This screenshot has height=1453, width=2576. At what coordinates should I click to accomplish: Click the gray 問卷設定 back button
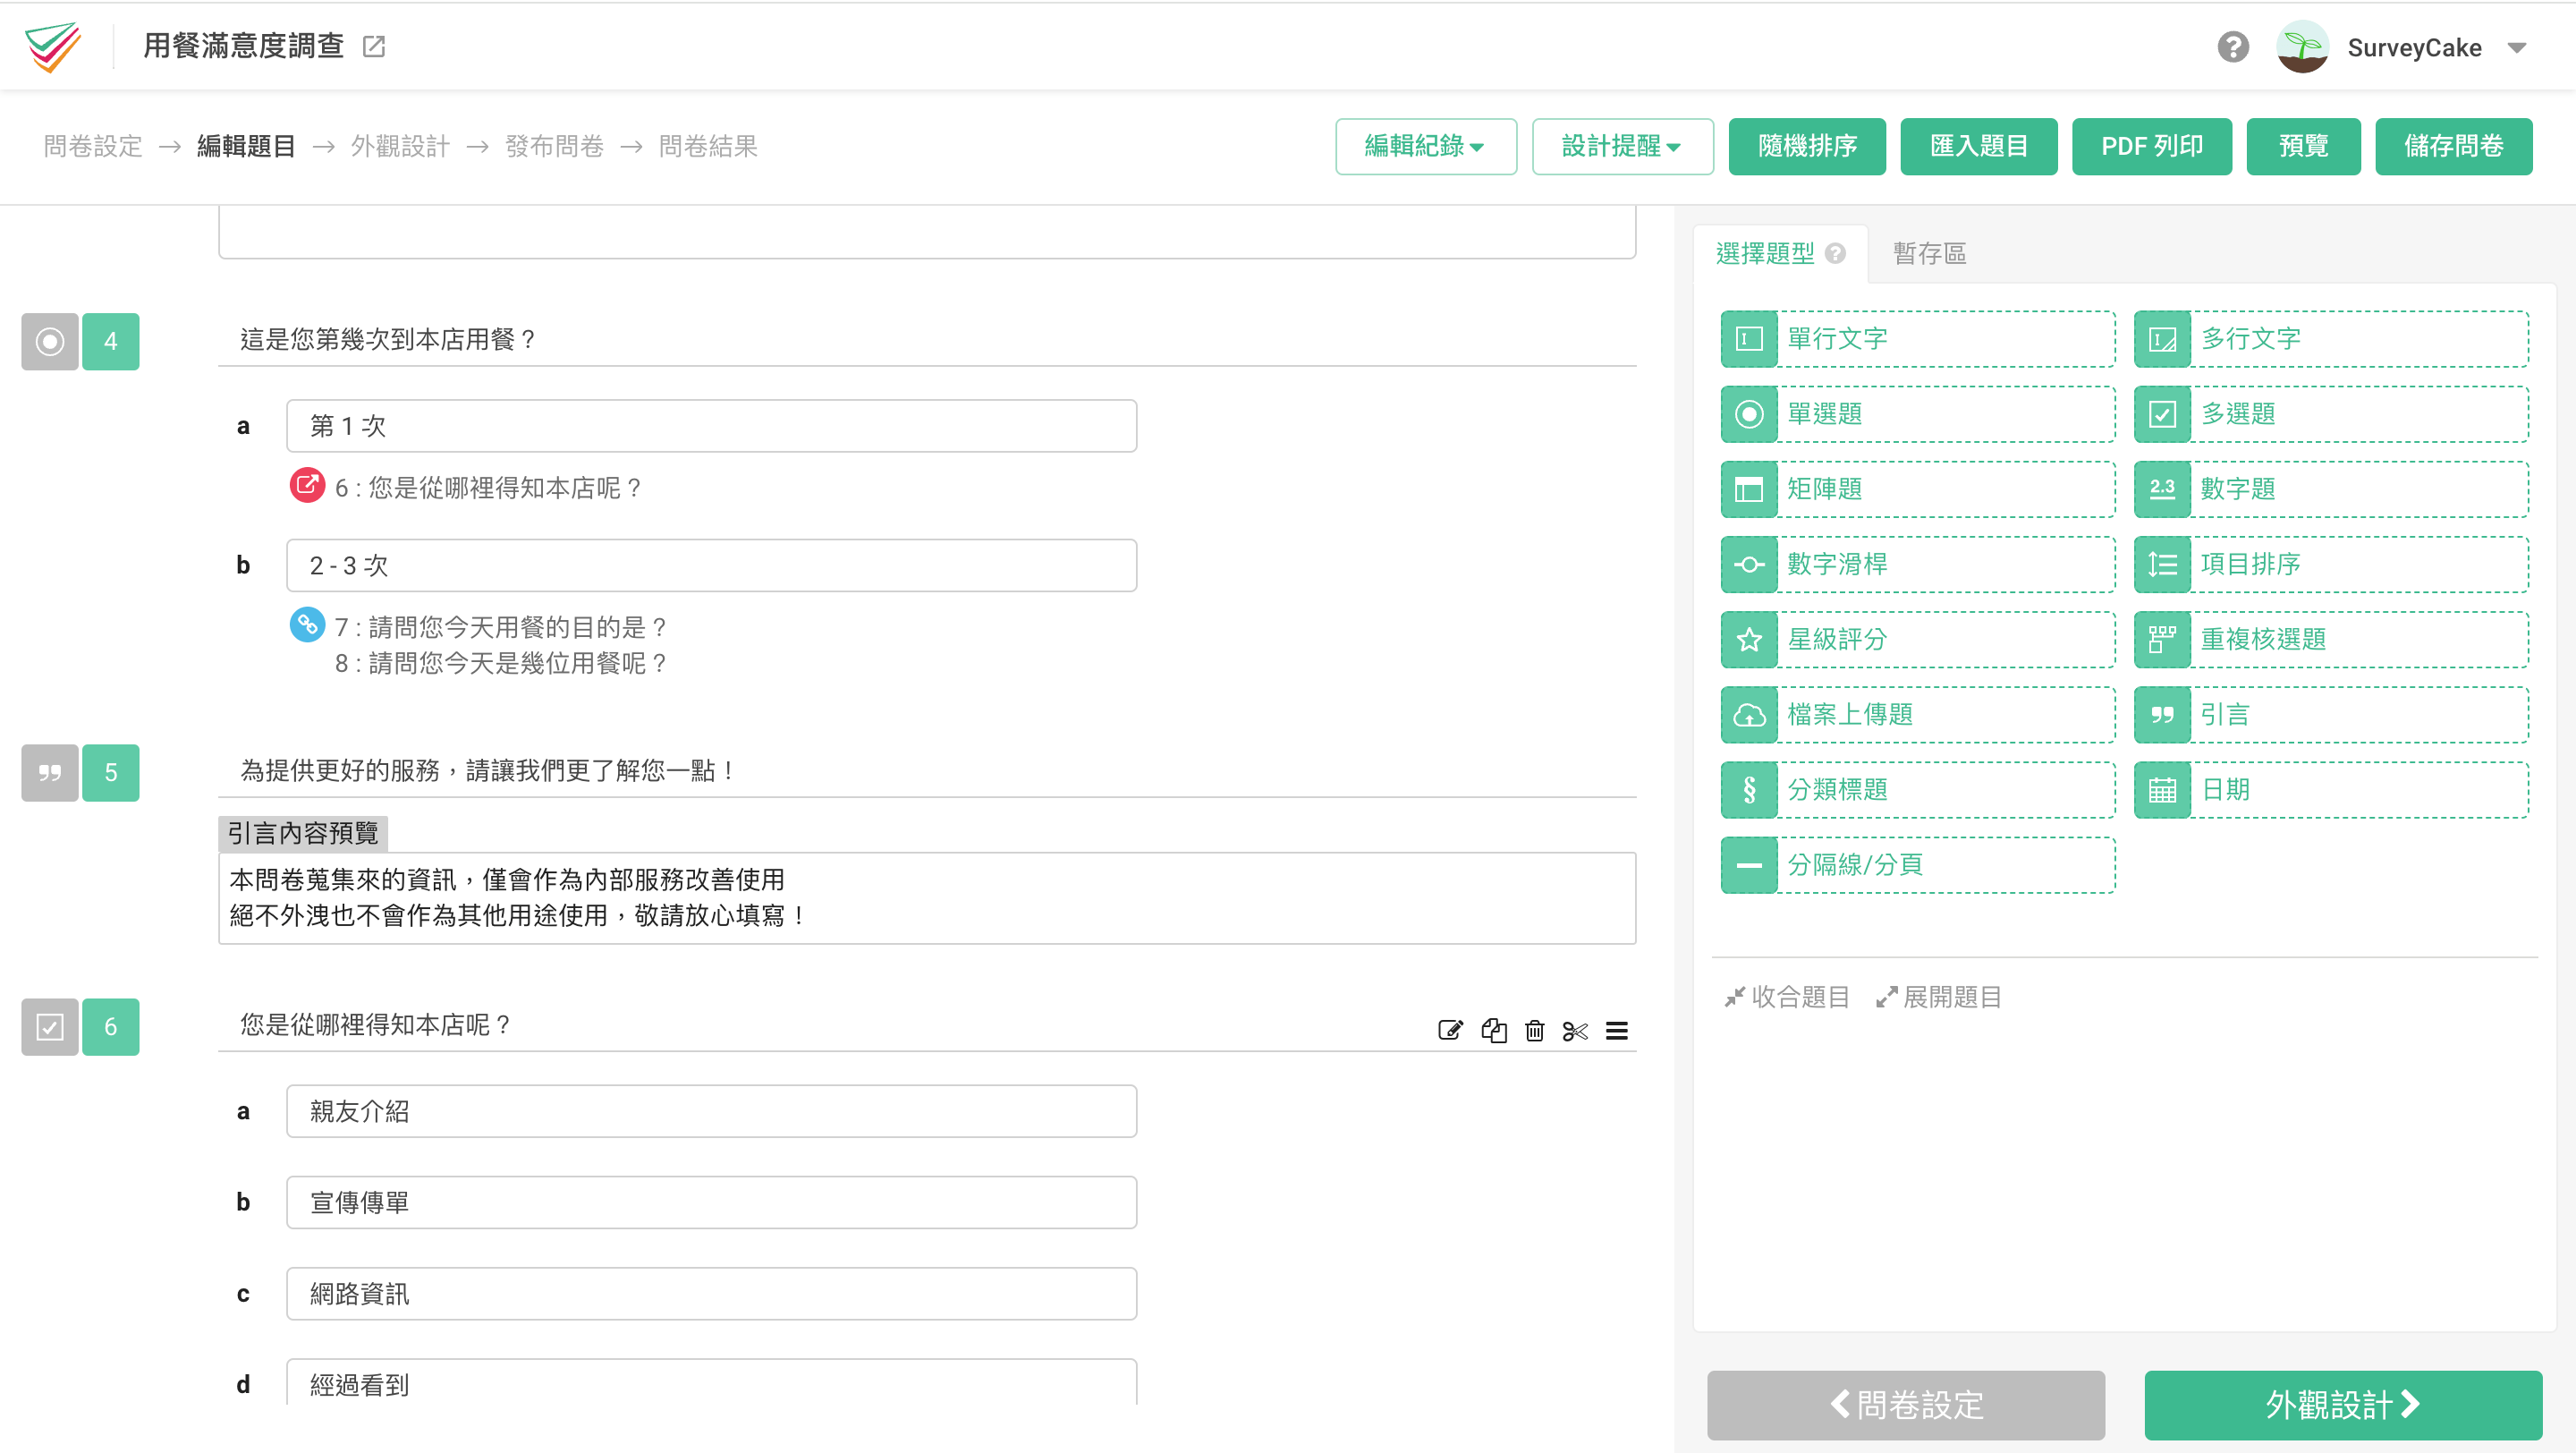(1906, 1404)
